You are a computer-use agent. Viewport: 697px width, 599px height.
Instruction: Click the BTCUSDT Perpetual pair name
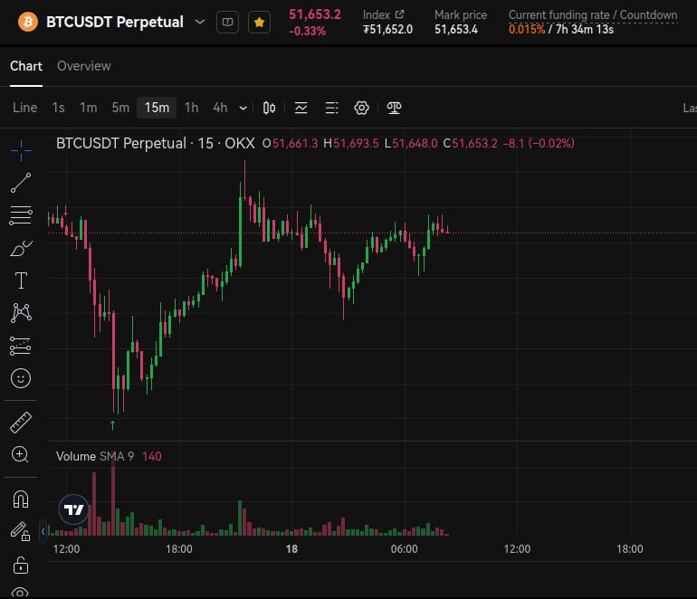[115, 22]
